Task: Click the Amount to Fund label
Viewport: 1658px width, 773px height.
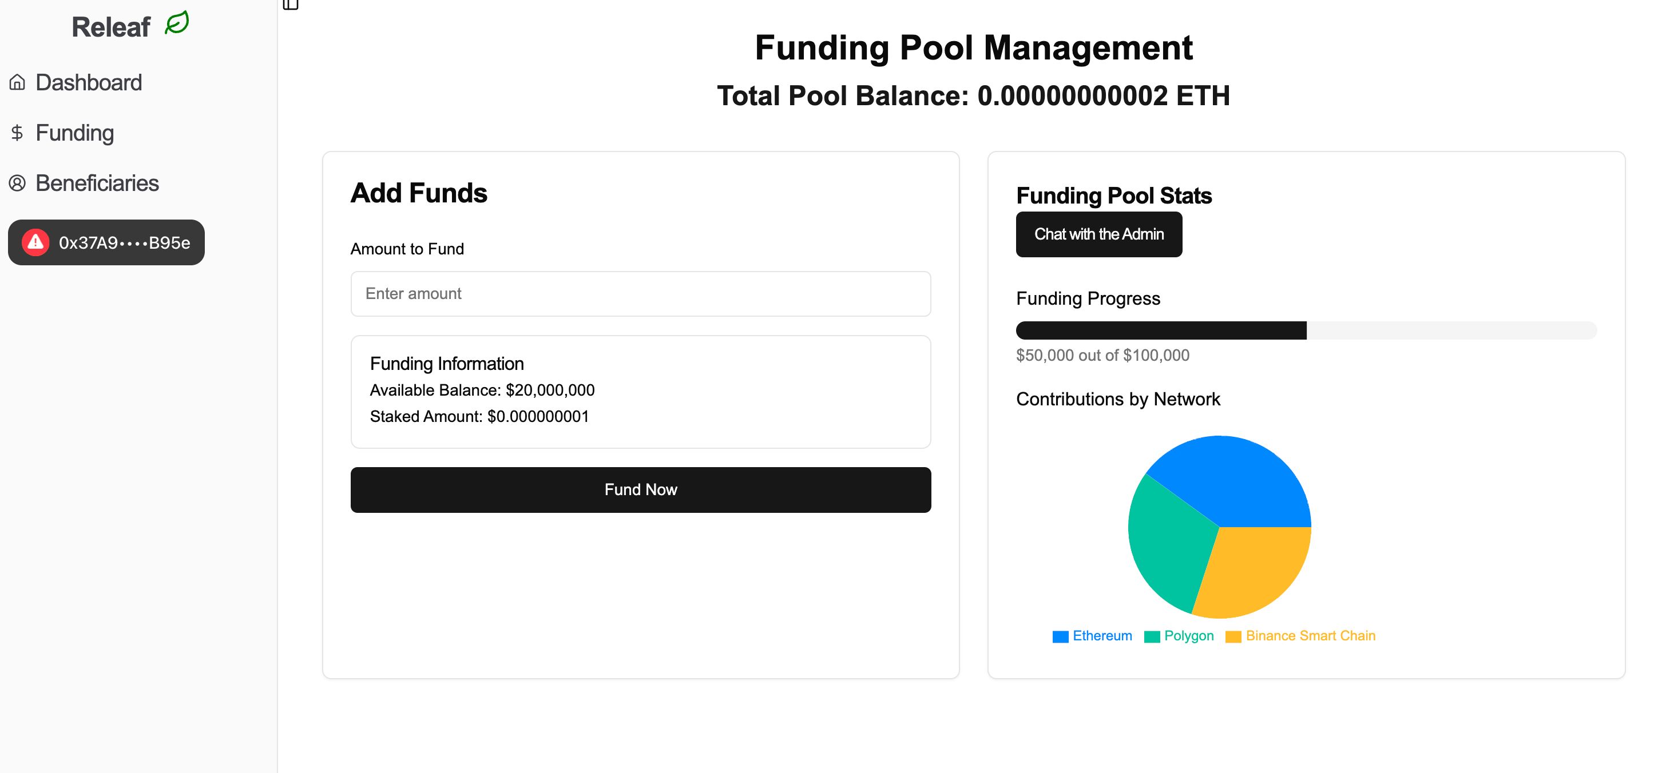Action: click(x=407, y=249)
